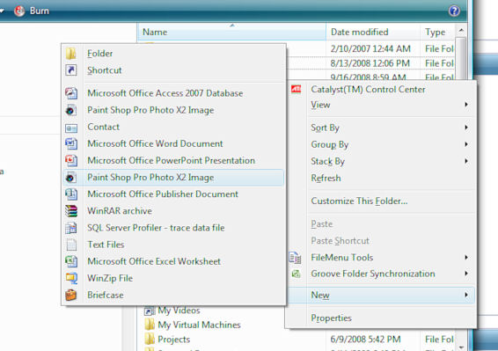Click the Shortcut icon in New submenu
This screenshot has height=351, width=498.
(70, 69)
